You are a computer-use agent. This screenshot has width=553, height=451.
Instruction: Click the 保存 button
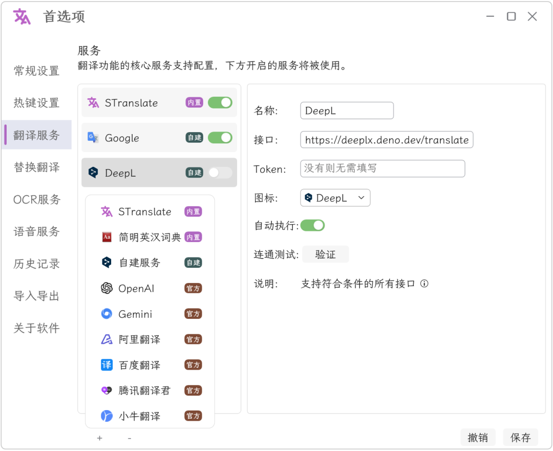tap(520, 438)
